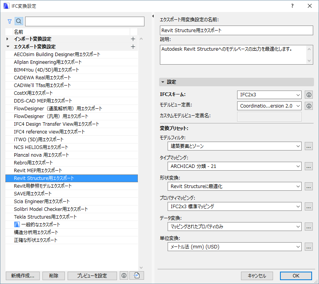Select DDS-CAD MEP用エクスポート

pos(71,101)
